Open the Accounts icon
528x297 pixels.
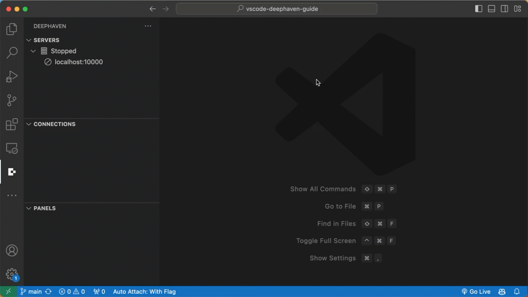tap(12, 250)
